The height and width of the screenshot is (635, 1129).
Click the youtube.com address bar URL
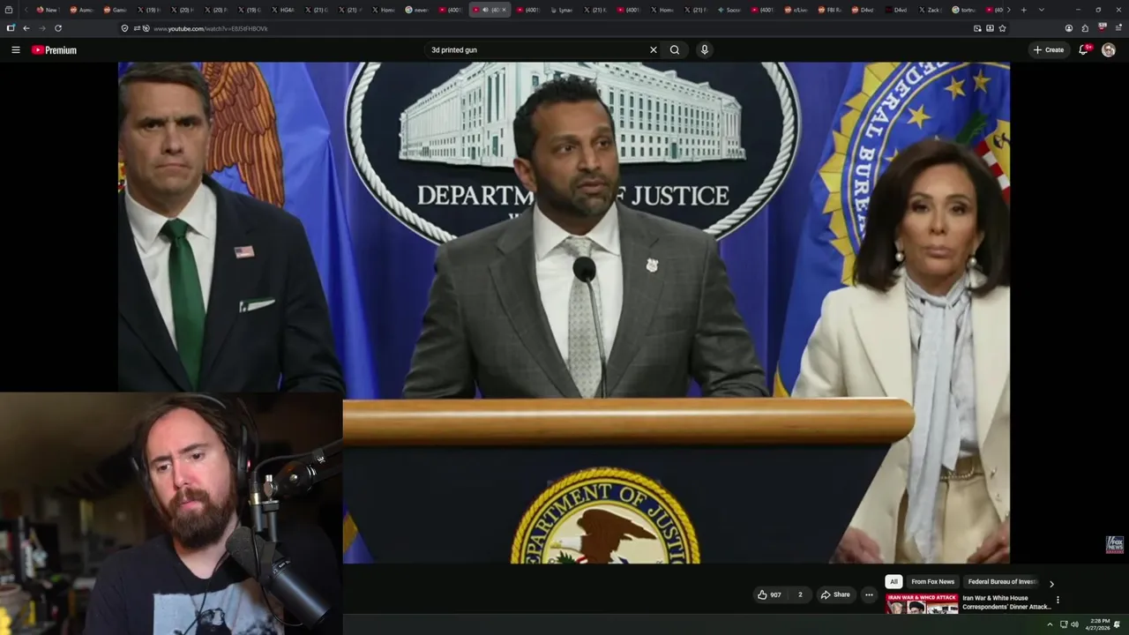[x=210, y=28]
